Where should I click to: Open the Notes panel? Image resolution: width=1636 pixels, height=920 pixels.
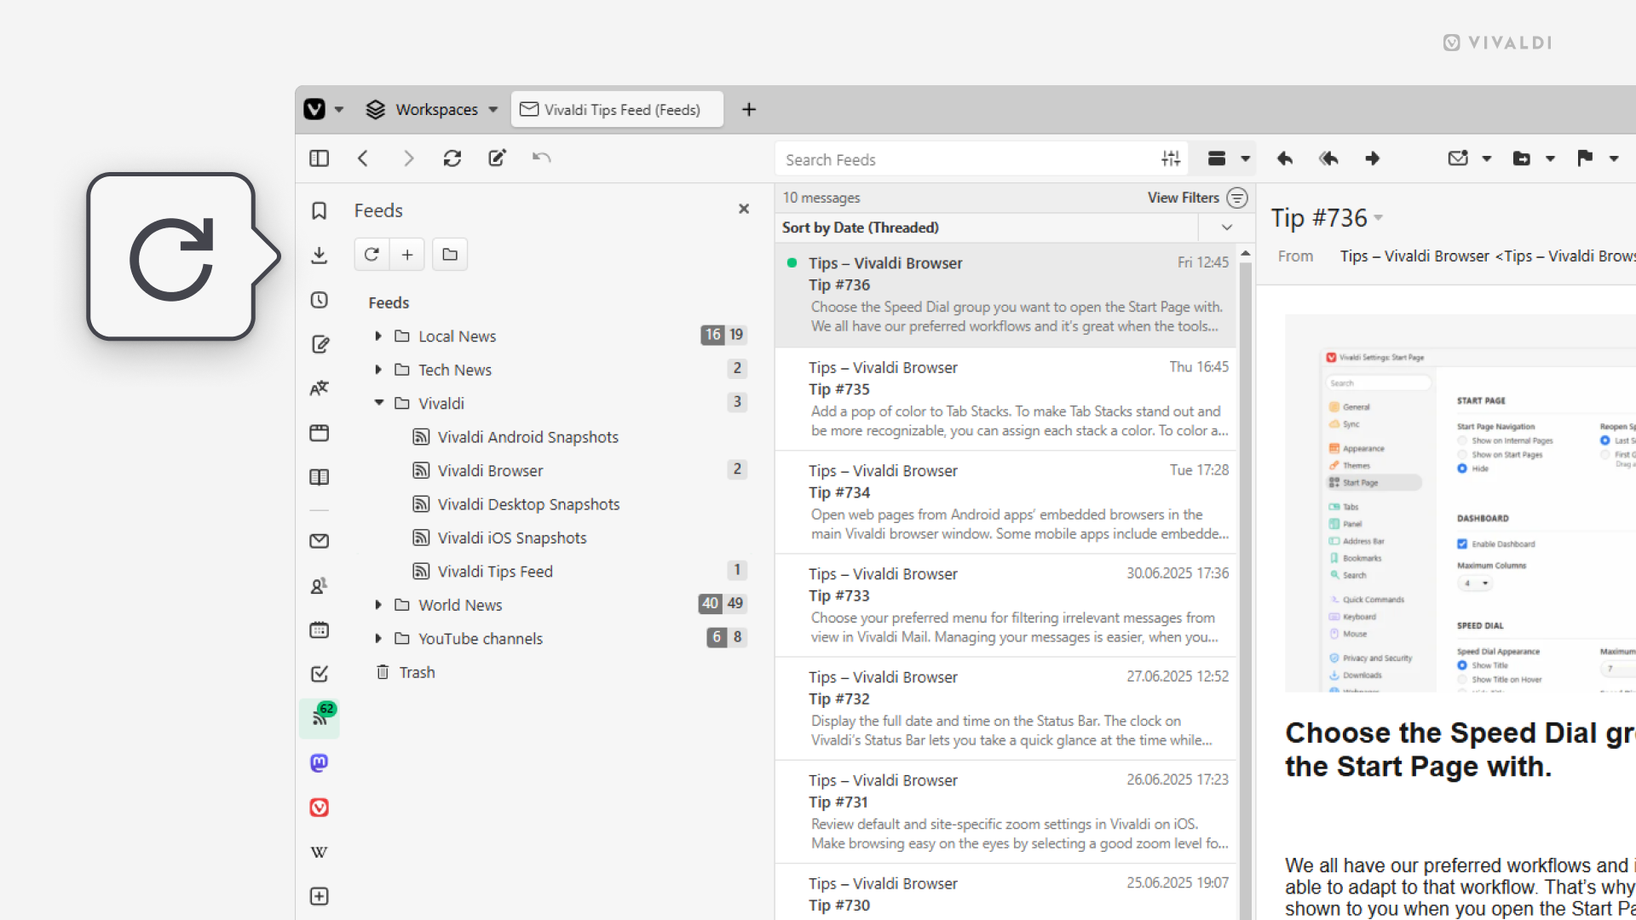(x=320, y=344)
